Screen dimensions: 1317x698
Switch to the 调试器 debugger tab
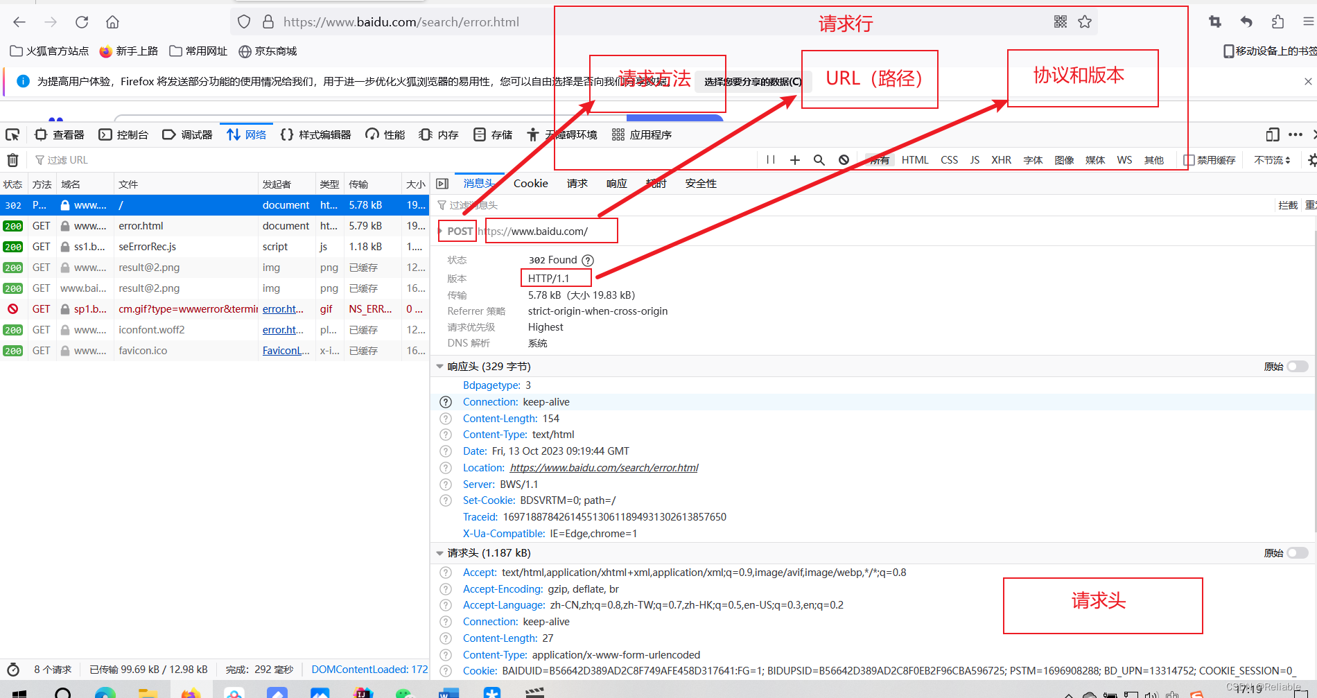tap(187, 134)
